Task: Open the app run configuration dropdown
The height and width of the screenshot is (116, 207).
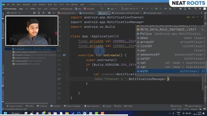Action: coord(112,9)
